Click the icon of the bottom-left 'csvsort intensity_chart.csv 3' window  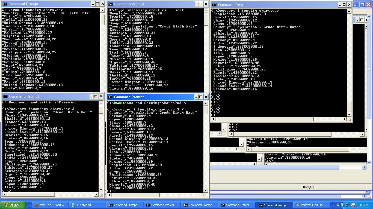pyautogui.click(x=5, y=96)
